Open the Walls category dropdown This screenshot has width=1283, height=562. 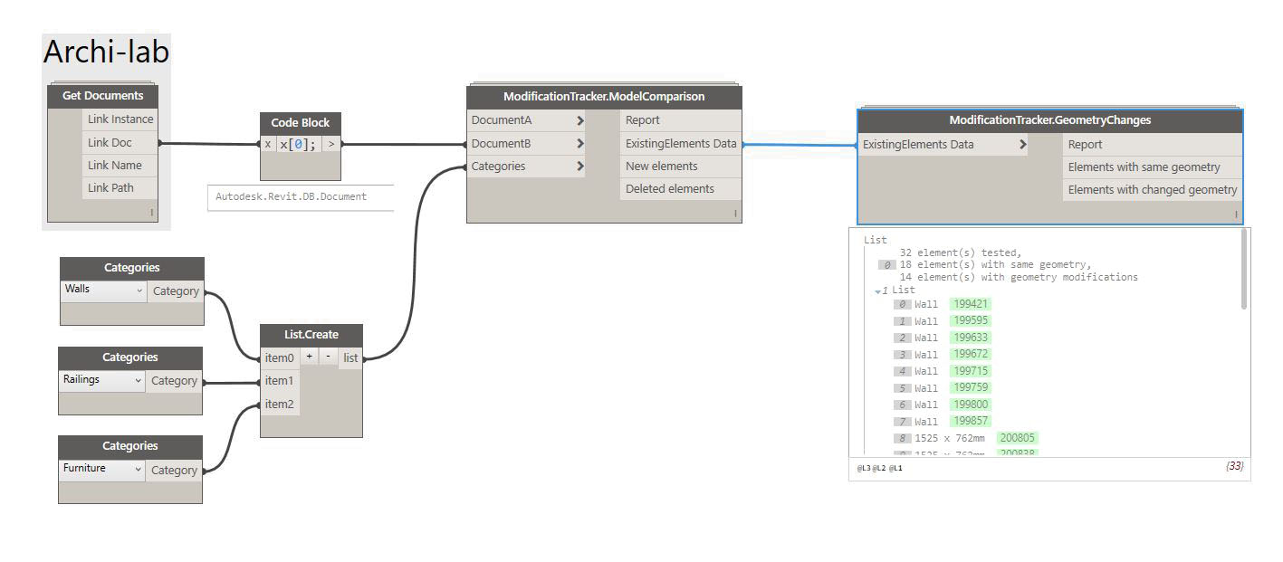point(139,291)
